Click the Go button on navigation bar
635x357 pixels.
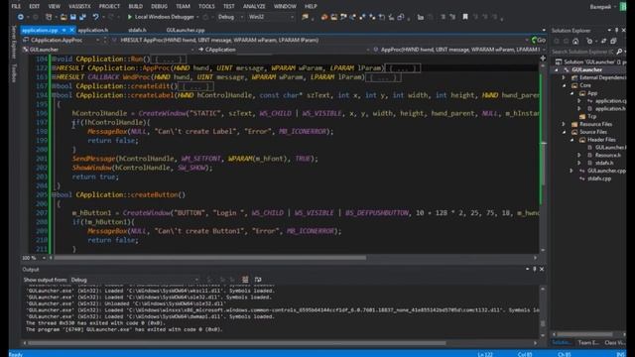pyautogui.click(x=538, y=40)
